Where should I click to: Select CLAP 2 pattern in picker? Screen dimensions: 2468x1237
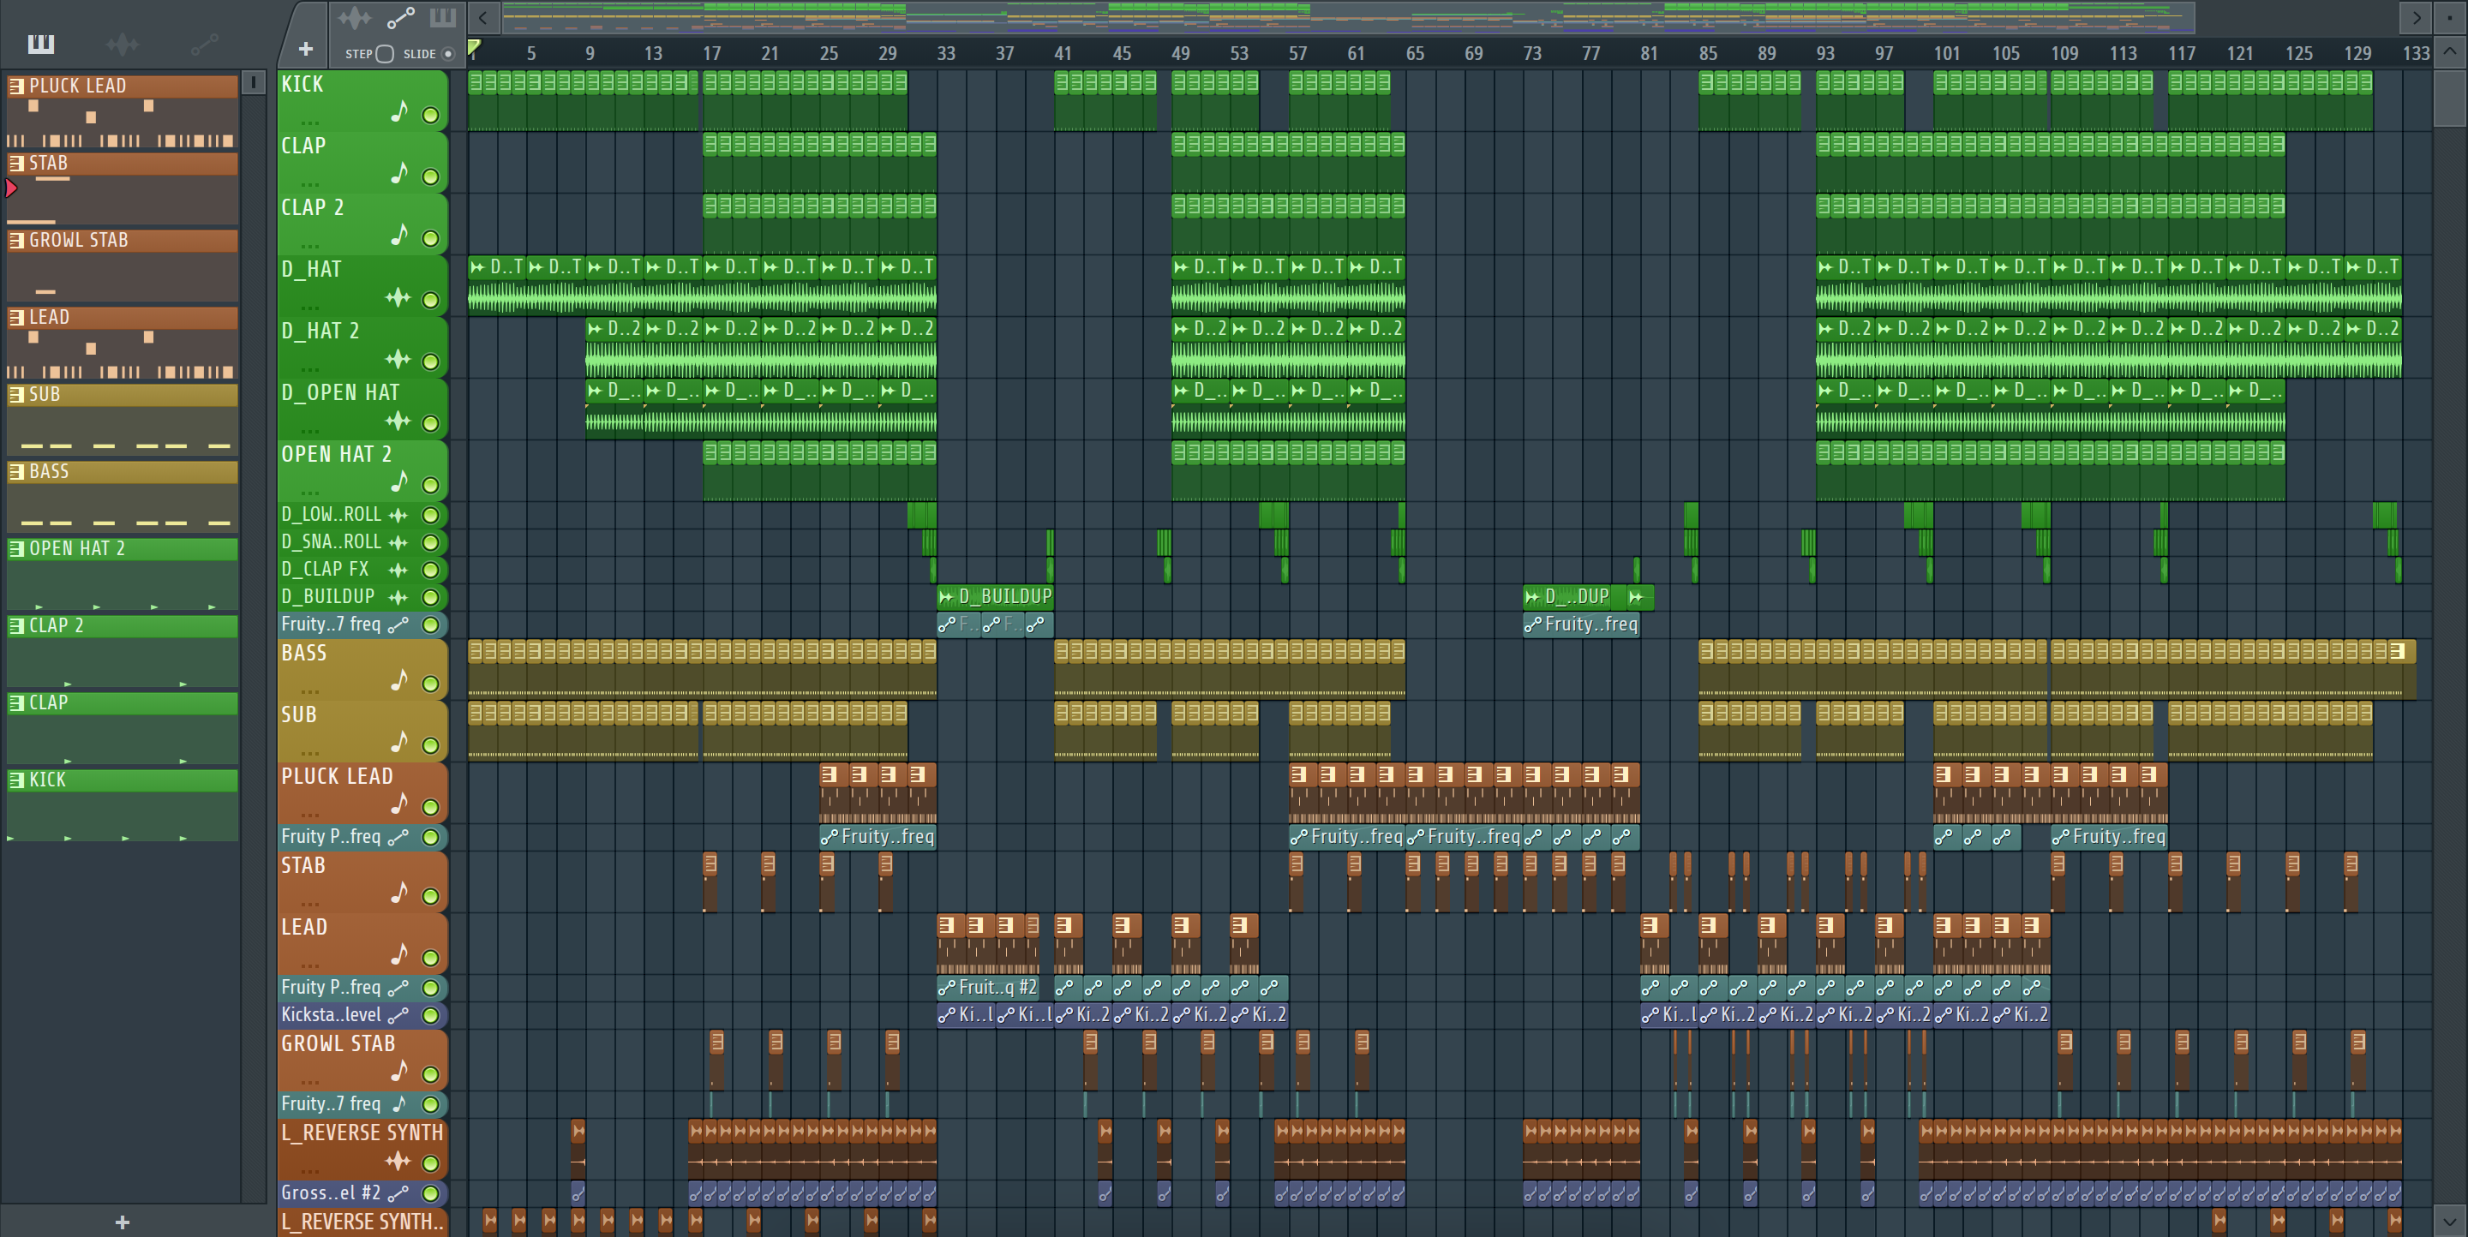[x=123, y=651]
